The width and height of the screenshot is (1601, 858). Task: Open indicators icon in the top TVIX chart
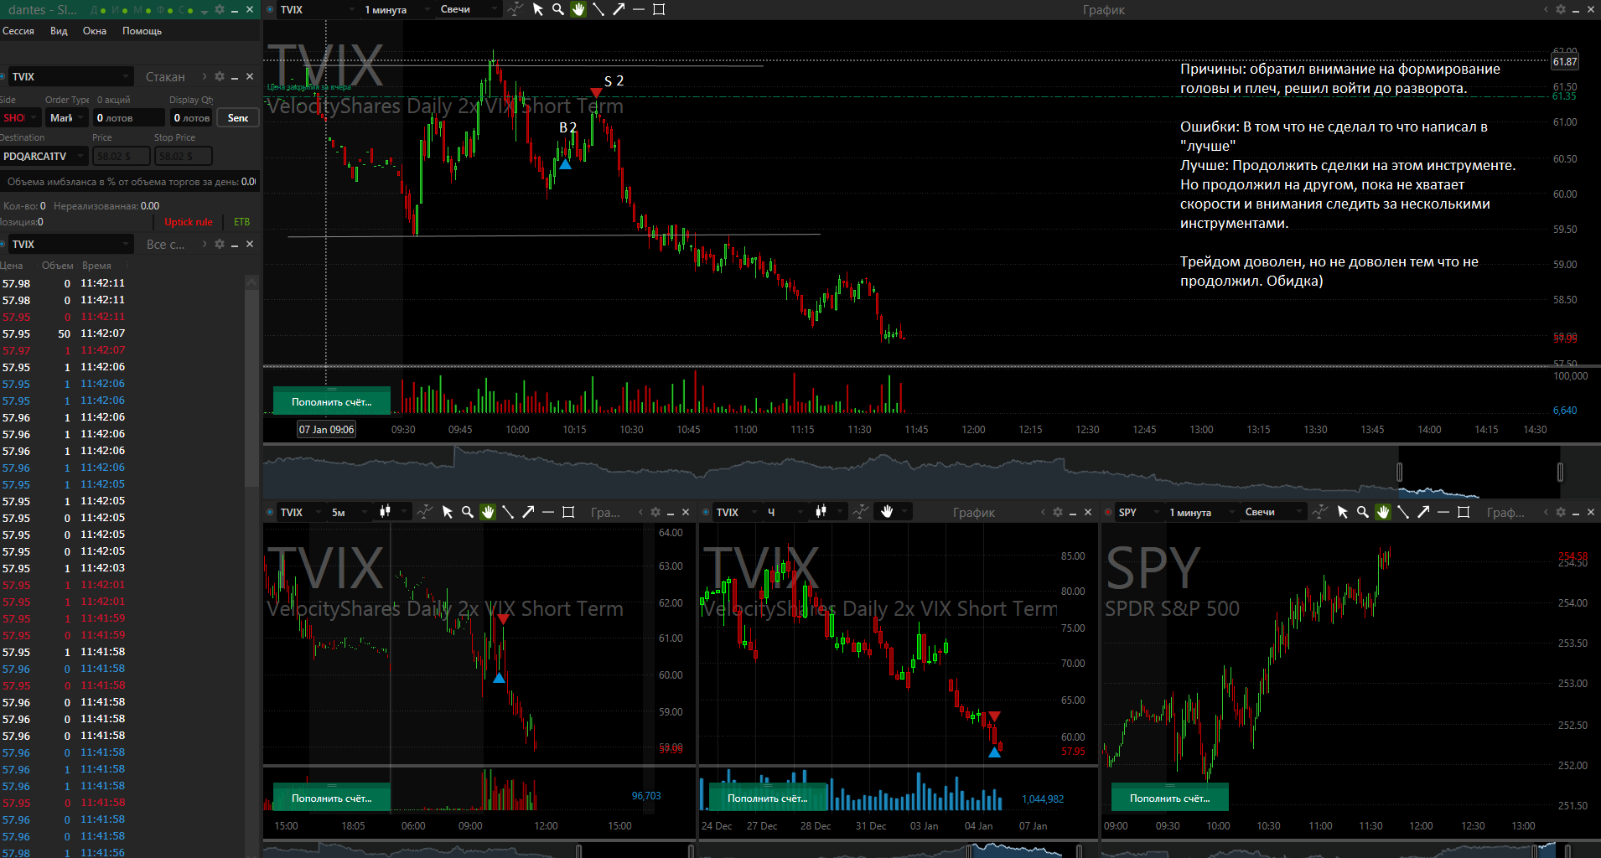[515, 9]
